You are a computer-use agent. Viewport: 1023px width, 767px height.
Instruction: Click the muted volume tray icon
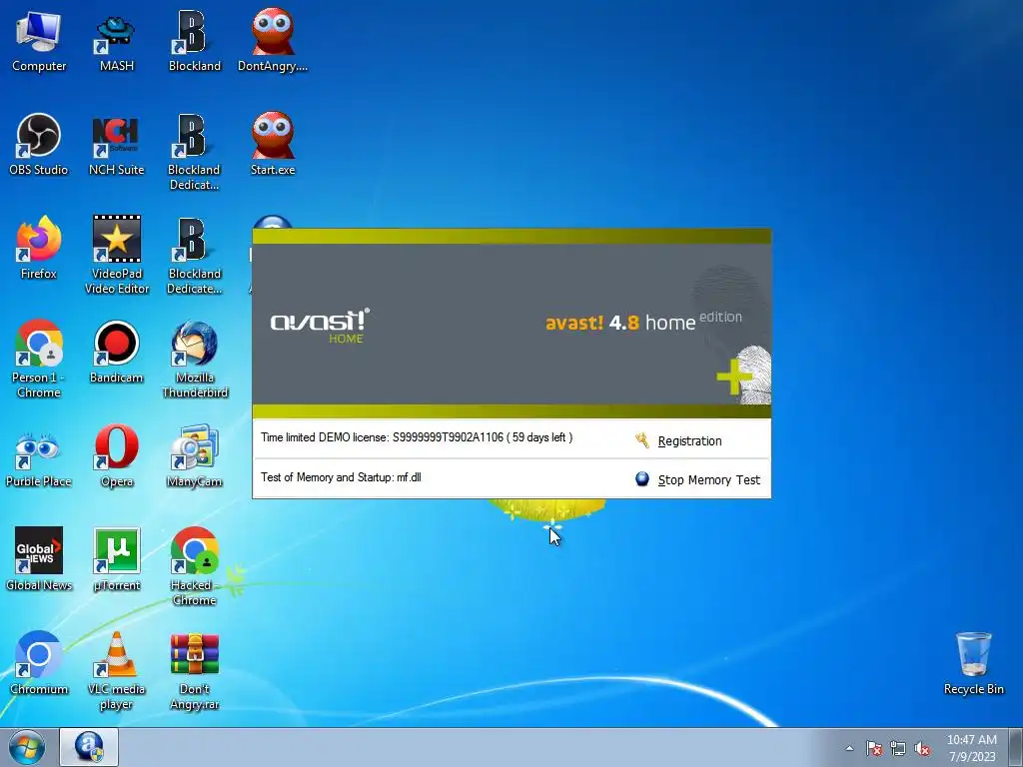pos(921,748)
